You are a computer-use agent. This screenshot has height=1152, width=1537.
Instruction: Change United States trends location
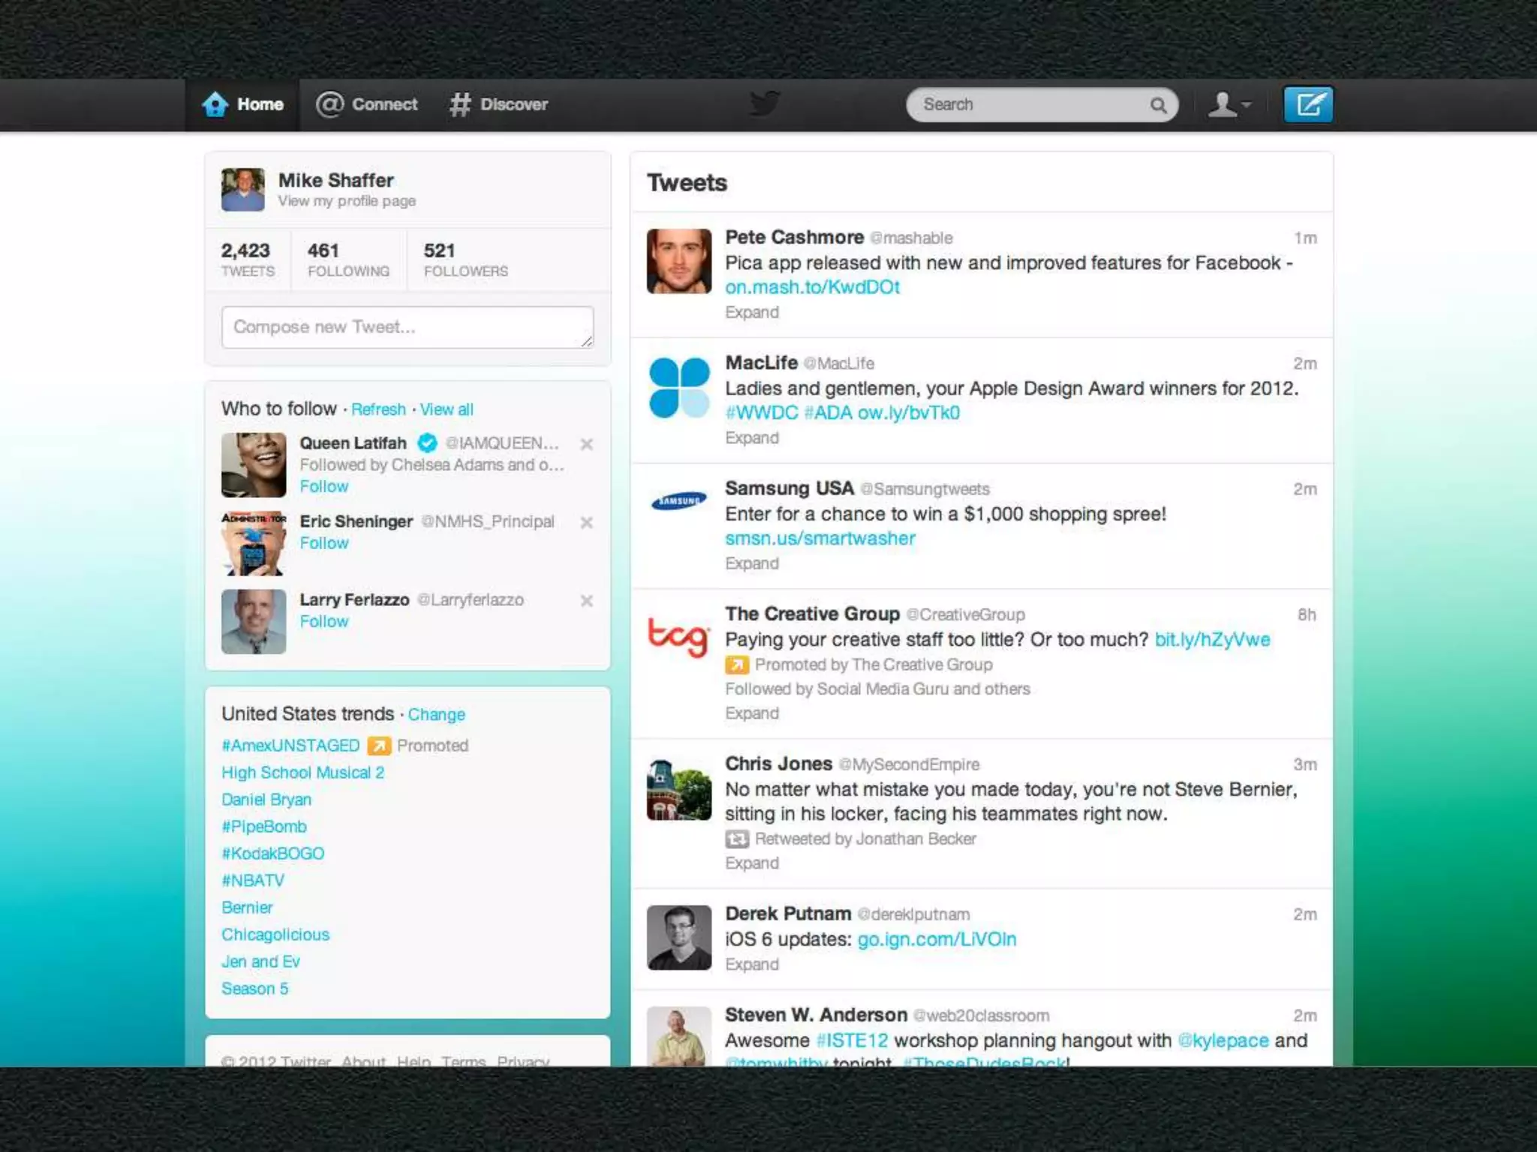[x=436, y=714]
